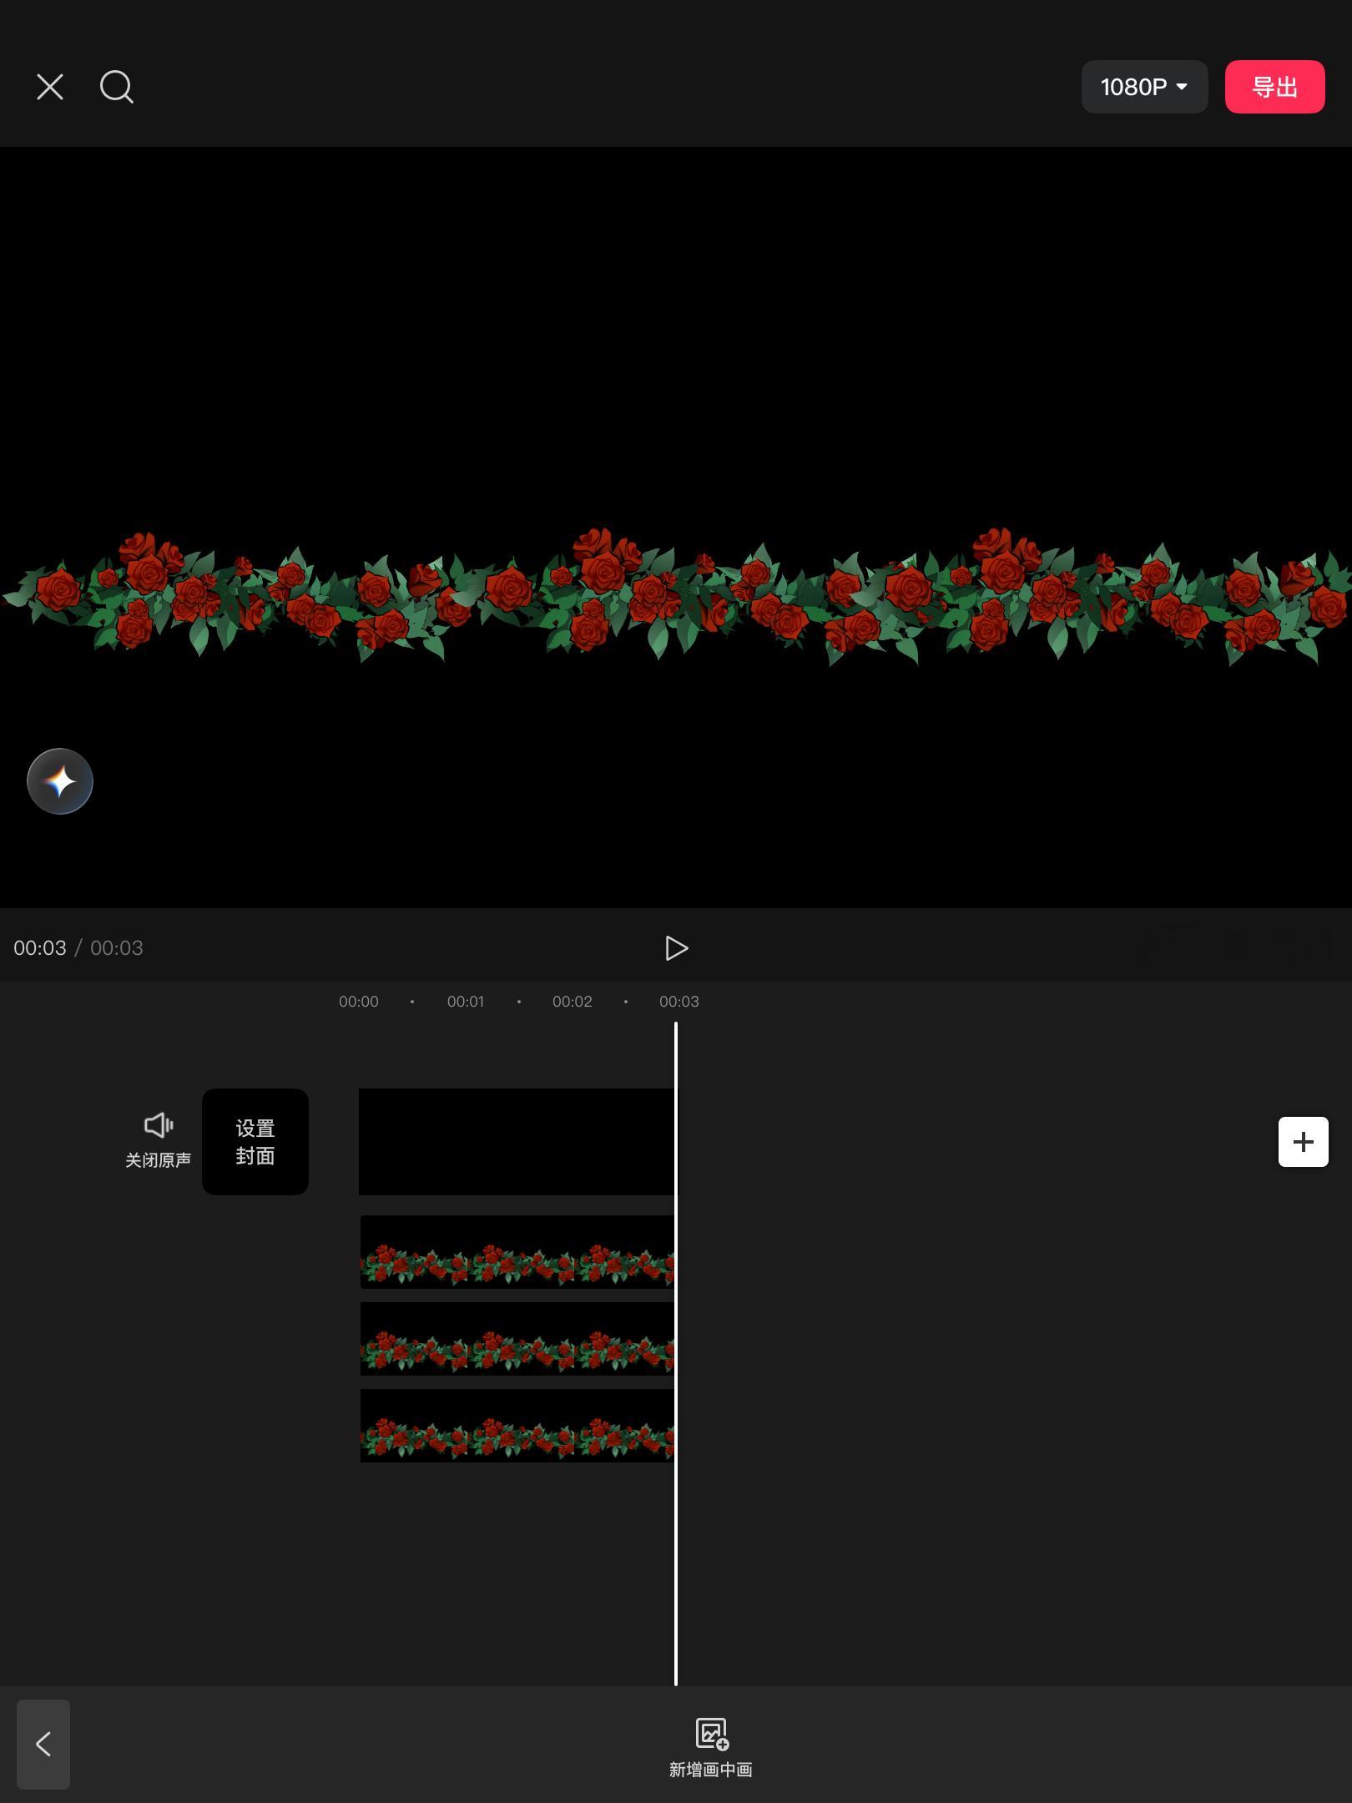Open the 1080P resolution dropdown

[x=1144, y=87]
